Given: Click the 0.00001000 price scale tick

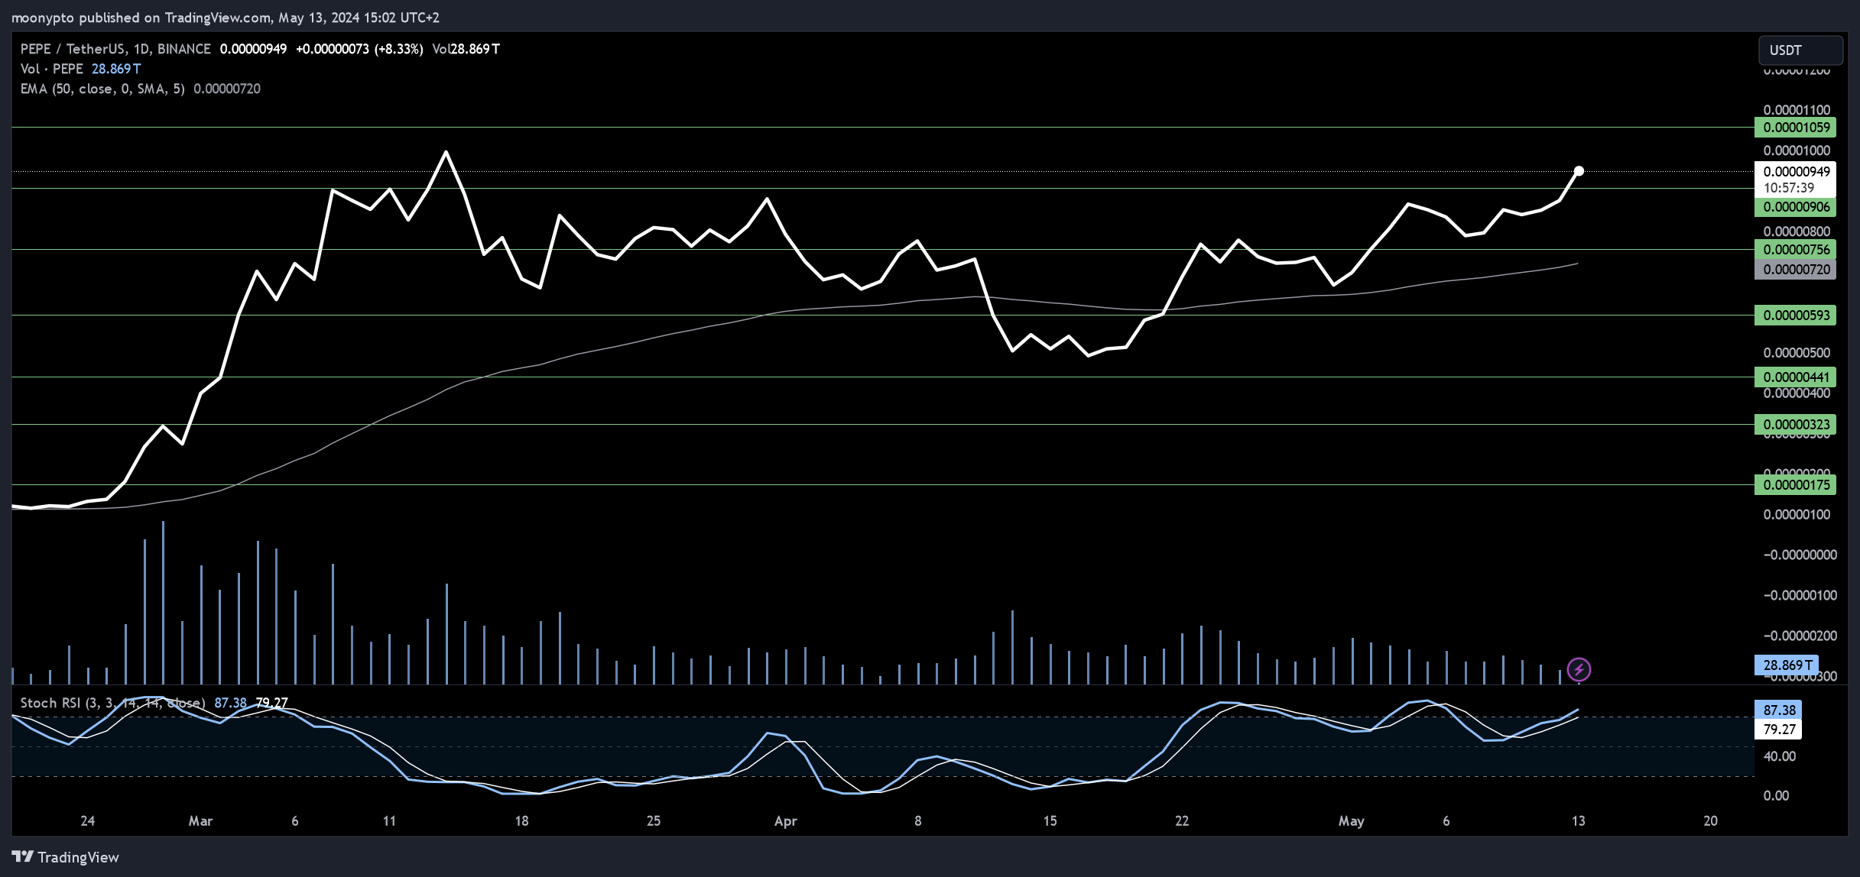Looking at the screenshot, I should [x=1797, y=150].
